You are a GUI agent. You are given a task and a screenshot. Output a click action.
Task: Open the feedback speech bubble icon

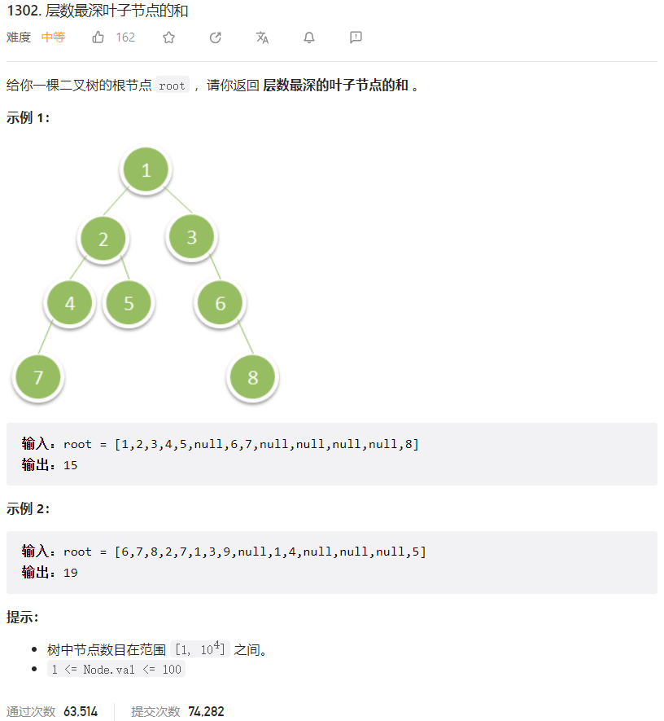(x=356, y=37)
